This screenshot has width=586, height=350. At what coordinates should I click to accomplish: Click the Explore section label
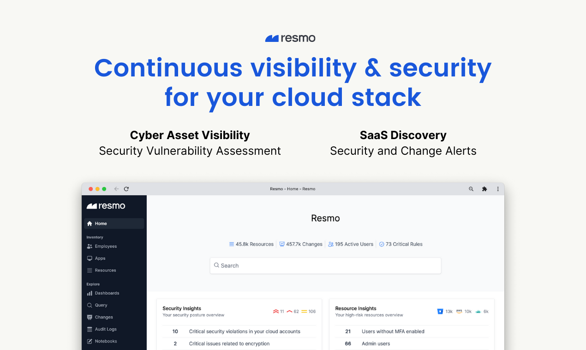pyautogui.click(x=93, y=284)
